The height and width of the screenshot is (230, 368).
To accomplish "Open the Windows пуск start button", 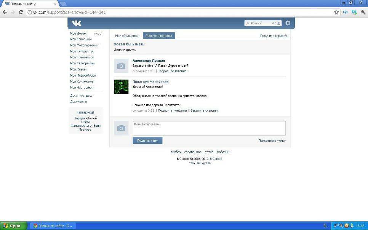I will (13, 225).
